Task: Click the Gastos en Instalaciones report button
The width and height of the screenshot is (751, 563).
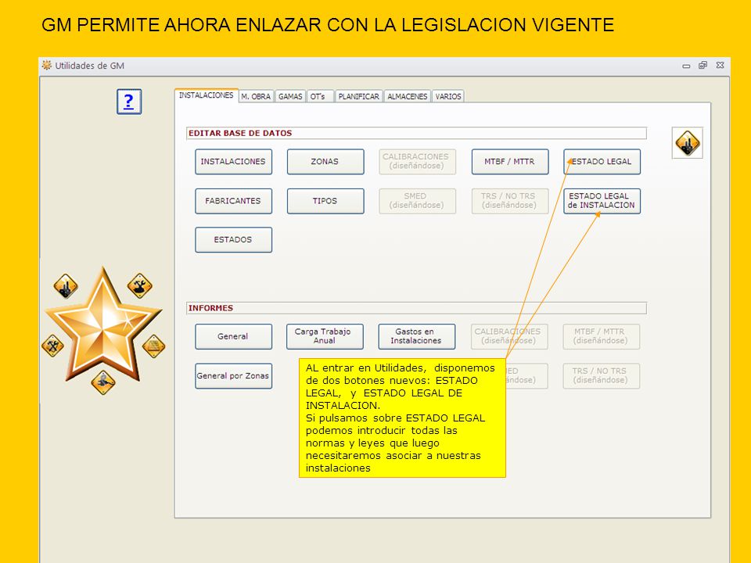Action: pos(417,336)
